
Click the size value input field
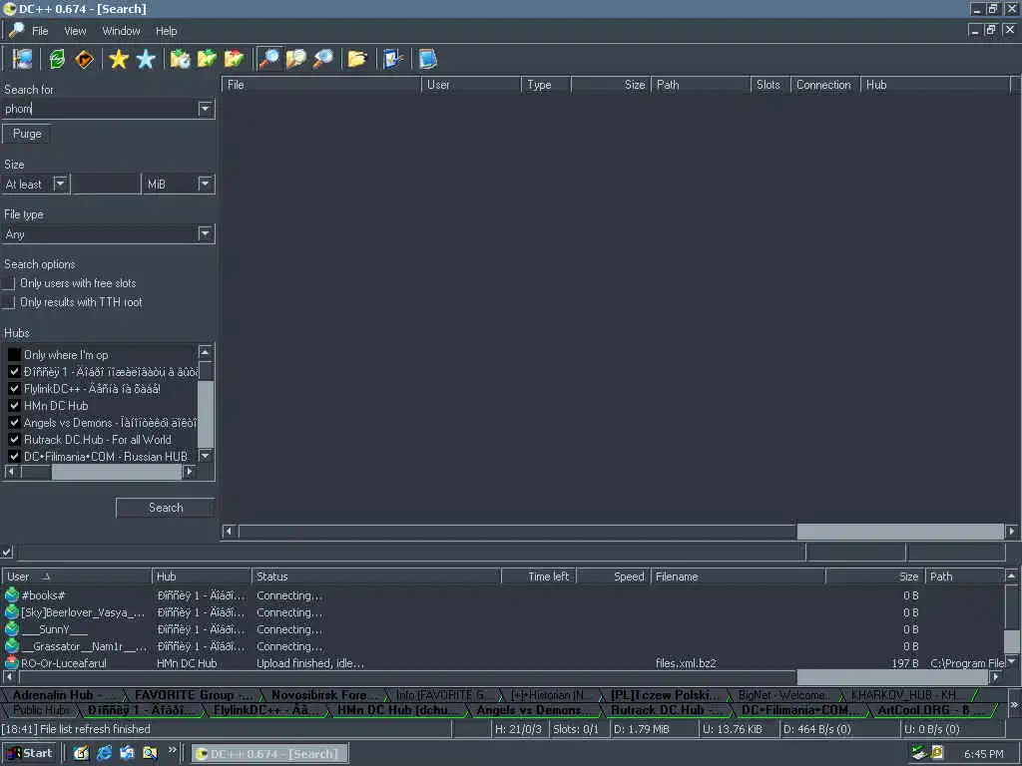[x=106, y=184]
